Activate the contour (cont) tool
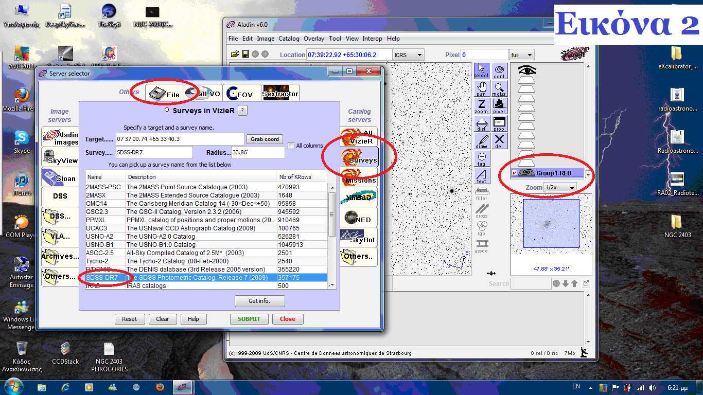The image size is (703, 395). (499, 70)
